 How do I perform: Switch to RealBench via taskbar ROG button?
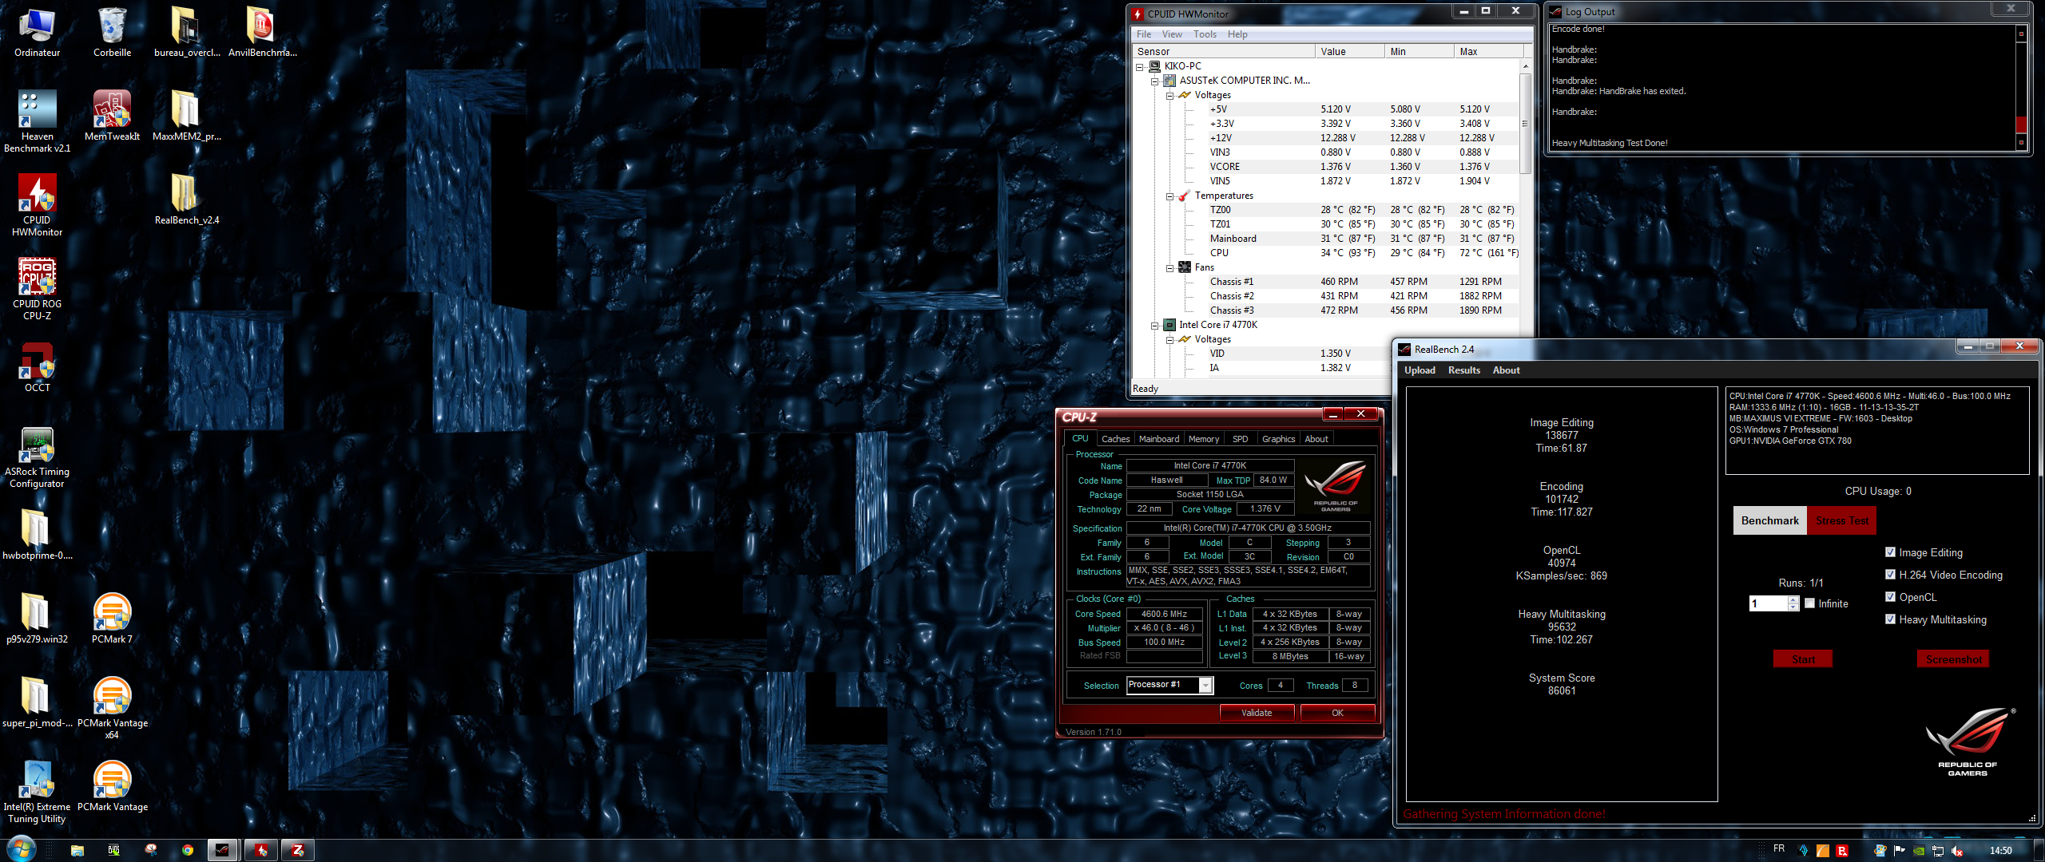[223, 850]
